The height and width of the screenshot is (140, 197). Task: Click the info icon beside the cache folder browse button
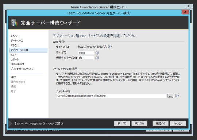[x=177, y=96]
